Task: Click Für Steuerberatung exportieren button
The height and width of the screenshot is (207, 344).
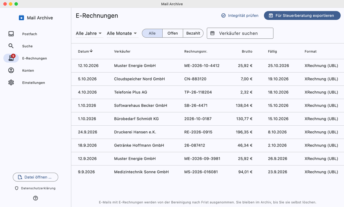Action: coord(302,16)
